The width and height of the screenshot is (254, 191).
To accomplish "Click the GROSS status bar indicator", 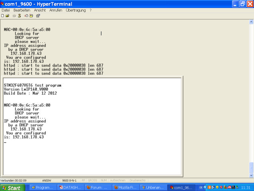I will point(92,180).
